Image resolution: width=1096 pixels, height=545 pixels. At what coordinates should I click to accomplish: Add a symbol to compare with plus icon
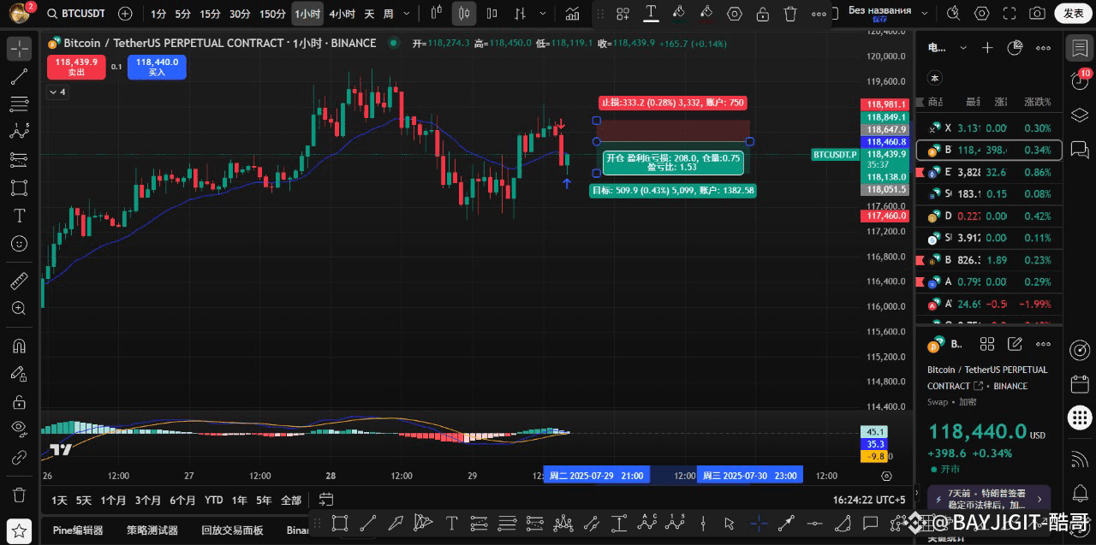(125, 14)
